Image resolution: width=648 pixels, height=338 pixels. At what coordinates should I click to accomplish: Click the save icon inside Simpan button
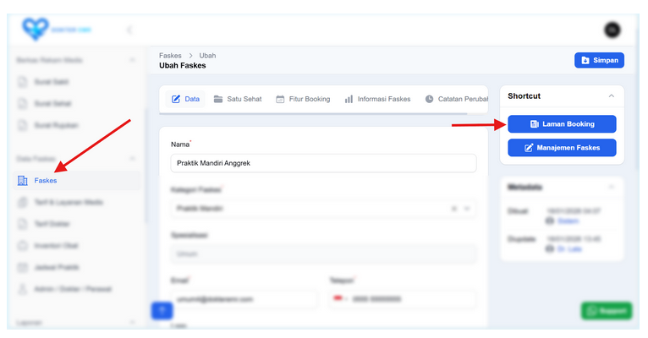tap(585, 60)
